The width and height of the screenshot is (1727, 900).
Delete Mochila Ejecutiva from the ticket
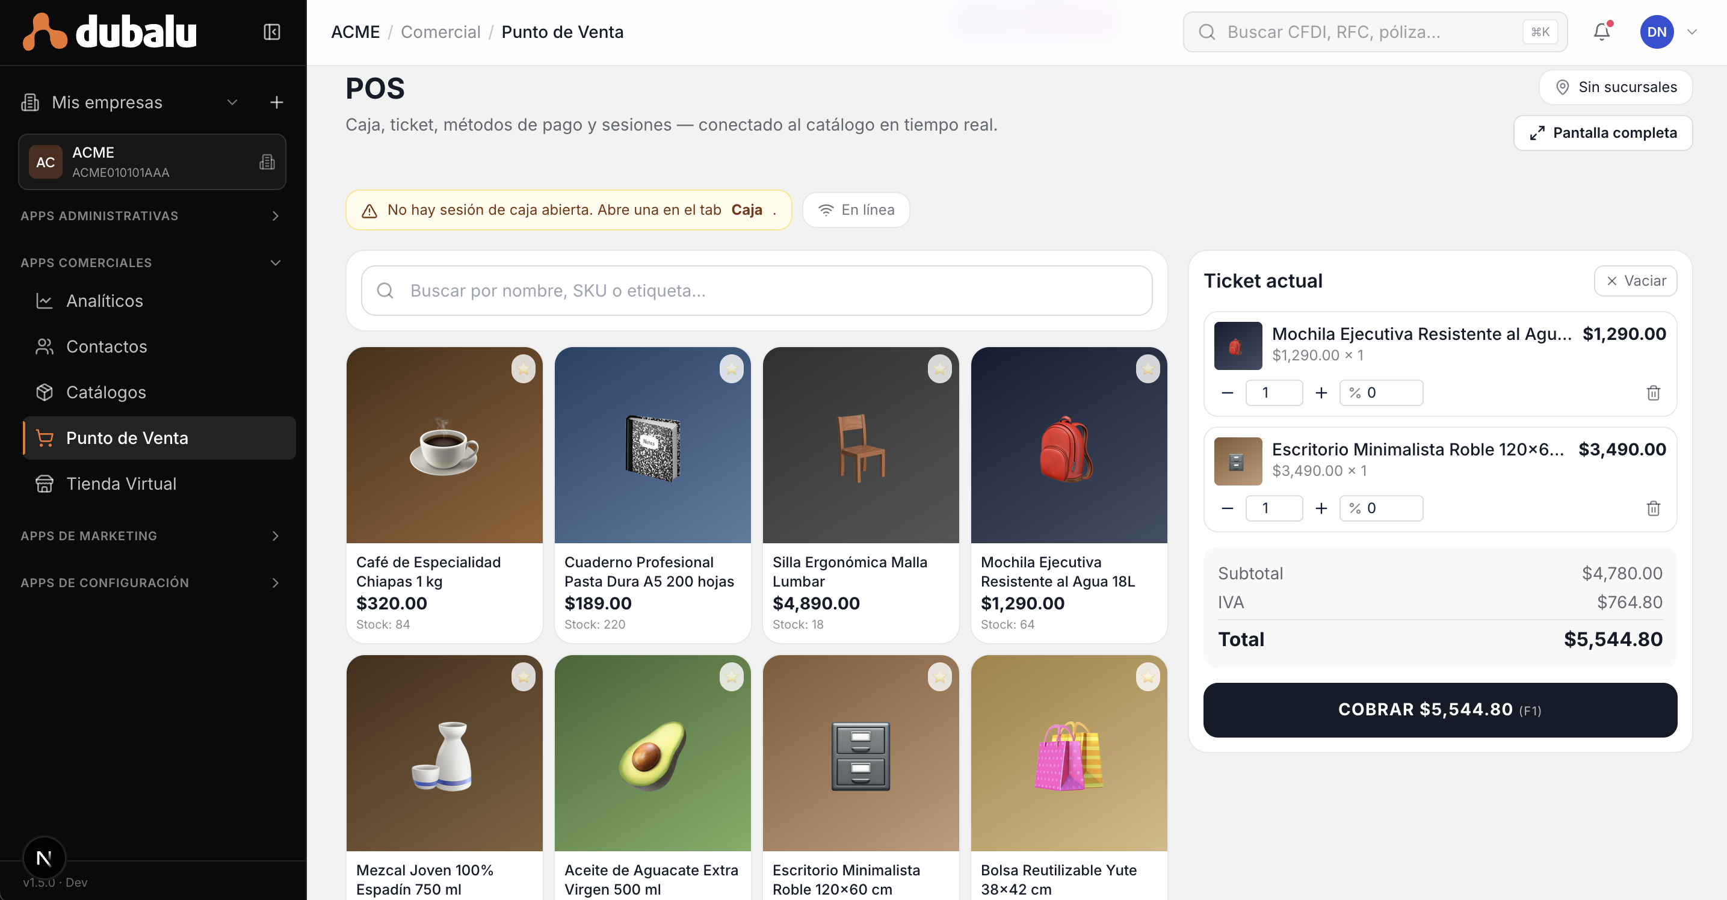[x=1653, y=393]
